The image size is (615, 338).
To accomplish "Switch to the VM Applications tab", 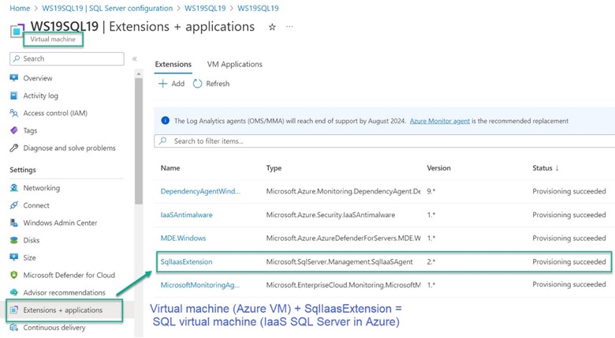I will (234, 64).
